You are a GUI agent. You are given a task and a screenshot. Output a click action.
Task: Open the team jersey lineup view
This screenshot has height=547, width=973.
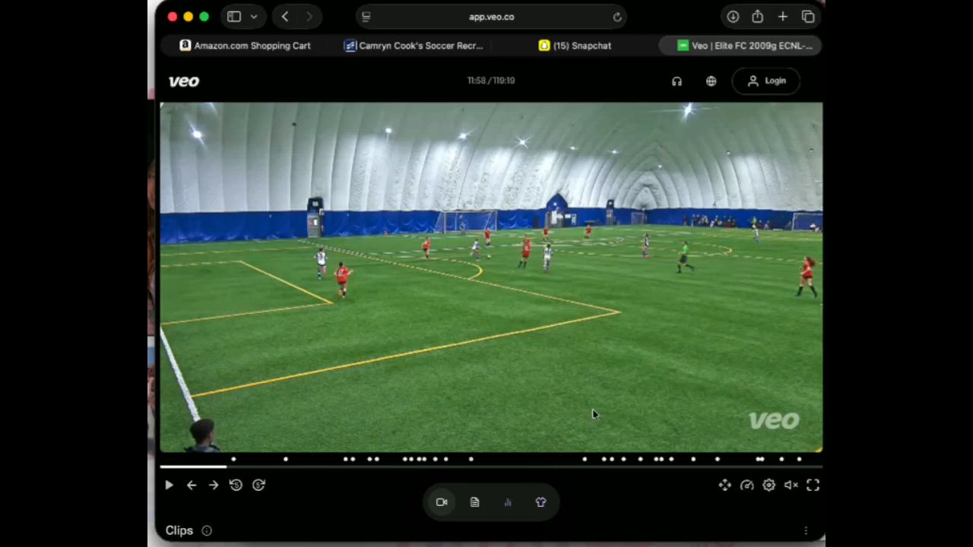click(540, 502)
